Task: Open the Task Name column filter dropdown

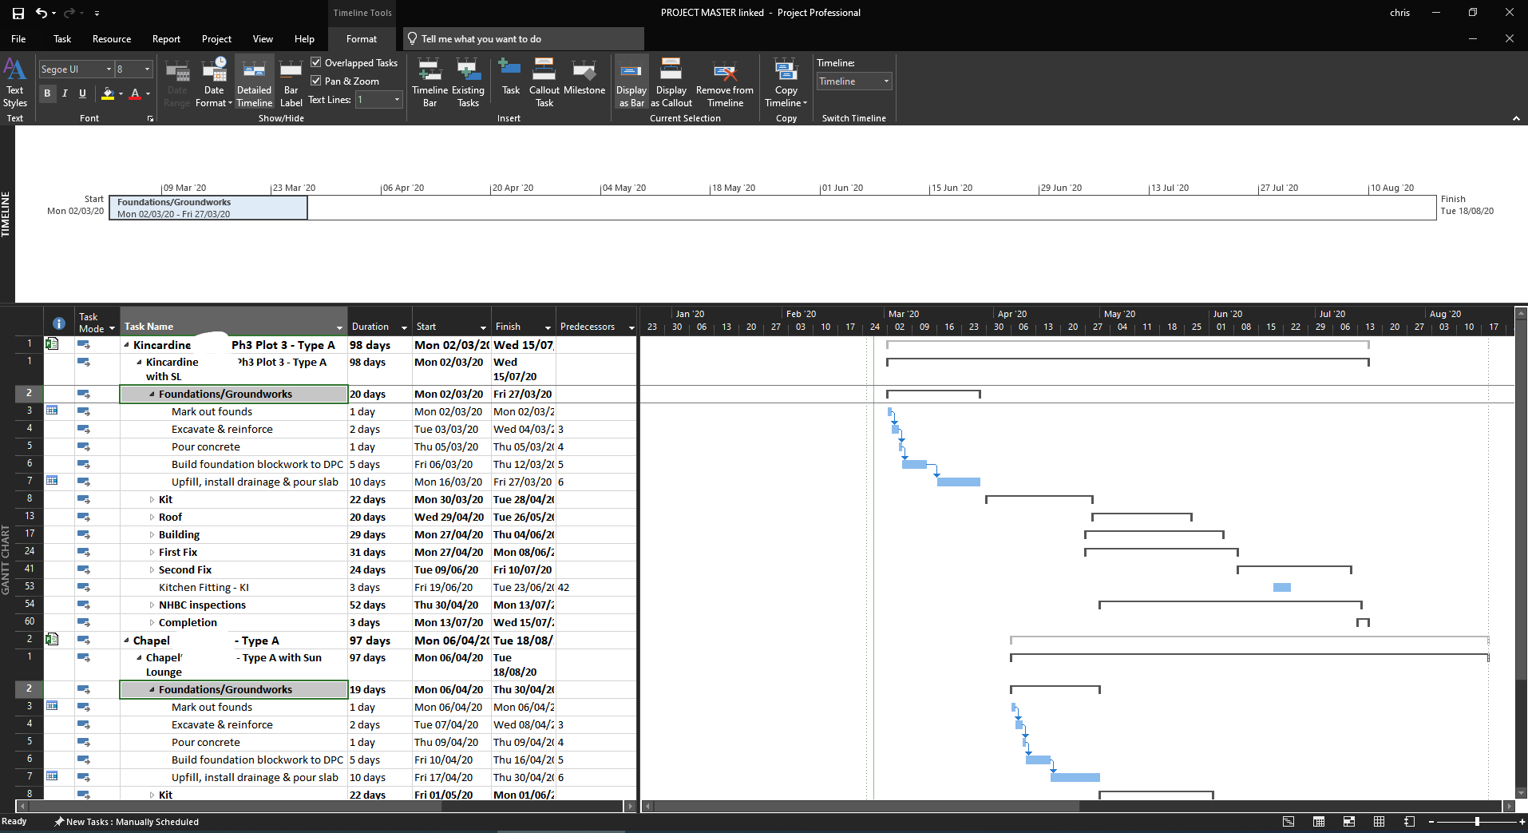Action: pyautogui.click(x=339, y=327)
